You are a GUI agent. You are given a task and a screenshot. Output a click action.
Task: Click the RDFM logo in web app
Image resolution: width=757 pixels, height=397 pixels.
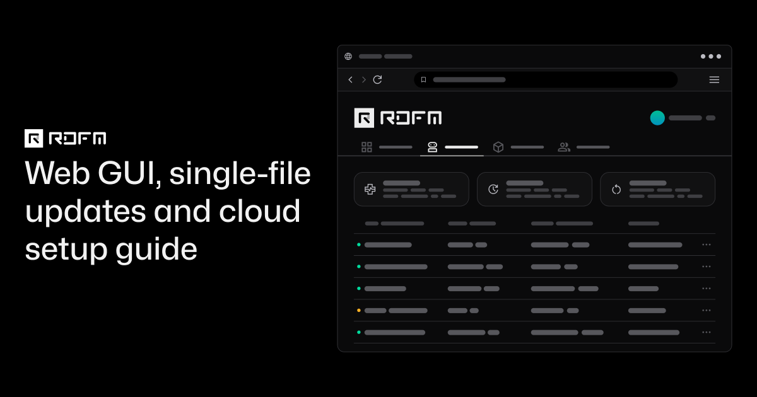(398, 118)
